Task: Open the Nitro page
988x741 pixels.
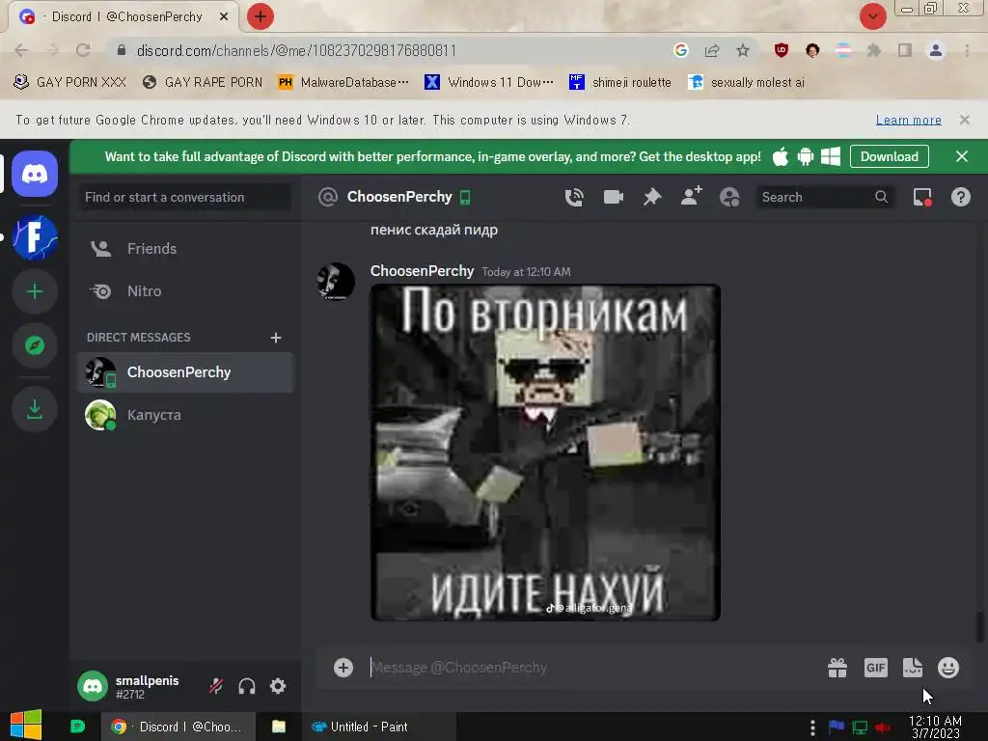Action: [185, 291]
